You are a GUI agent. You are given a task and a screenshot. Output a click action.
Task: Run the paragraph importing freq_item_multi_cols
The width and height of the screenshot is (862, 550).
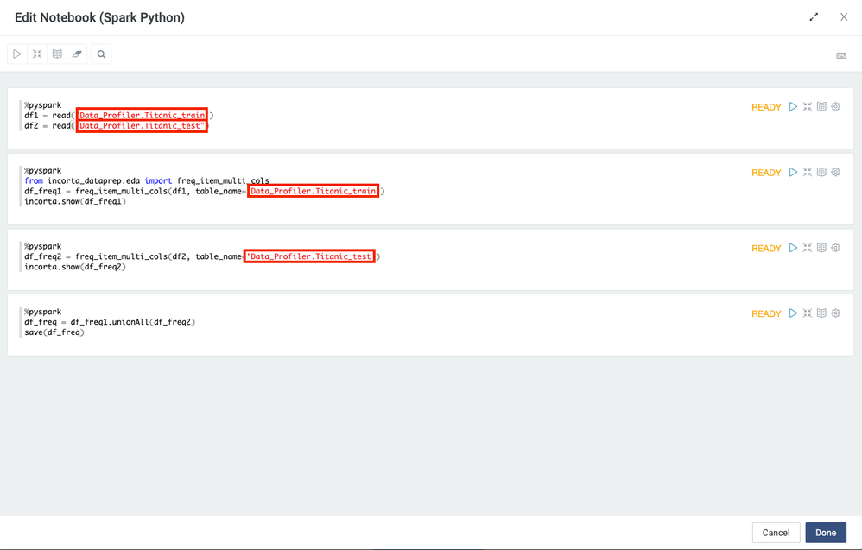click(x=793, y=173)
